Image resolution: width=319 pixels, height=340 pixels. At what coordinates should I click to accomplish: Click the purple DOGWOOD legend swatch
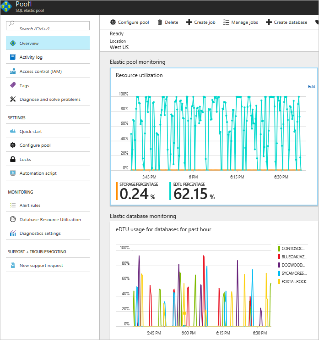point(279,265)
